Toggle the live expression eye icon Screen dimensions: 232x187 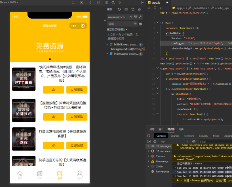click(x=194, y=142)
